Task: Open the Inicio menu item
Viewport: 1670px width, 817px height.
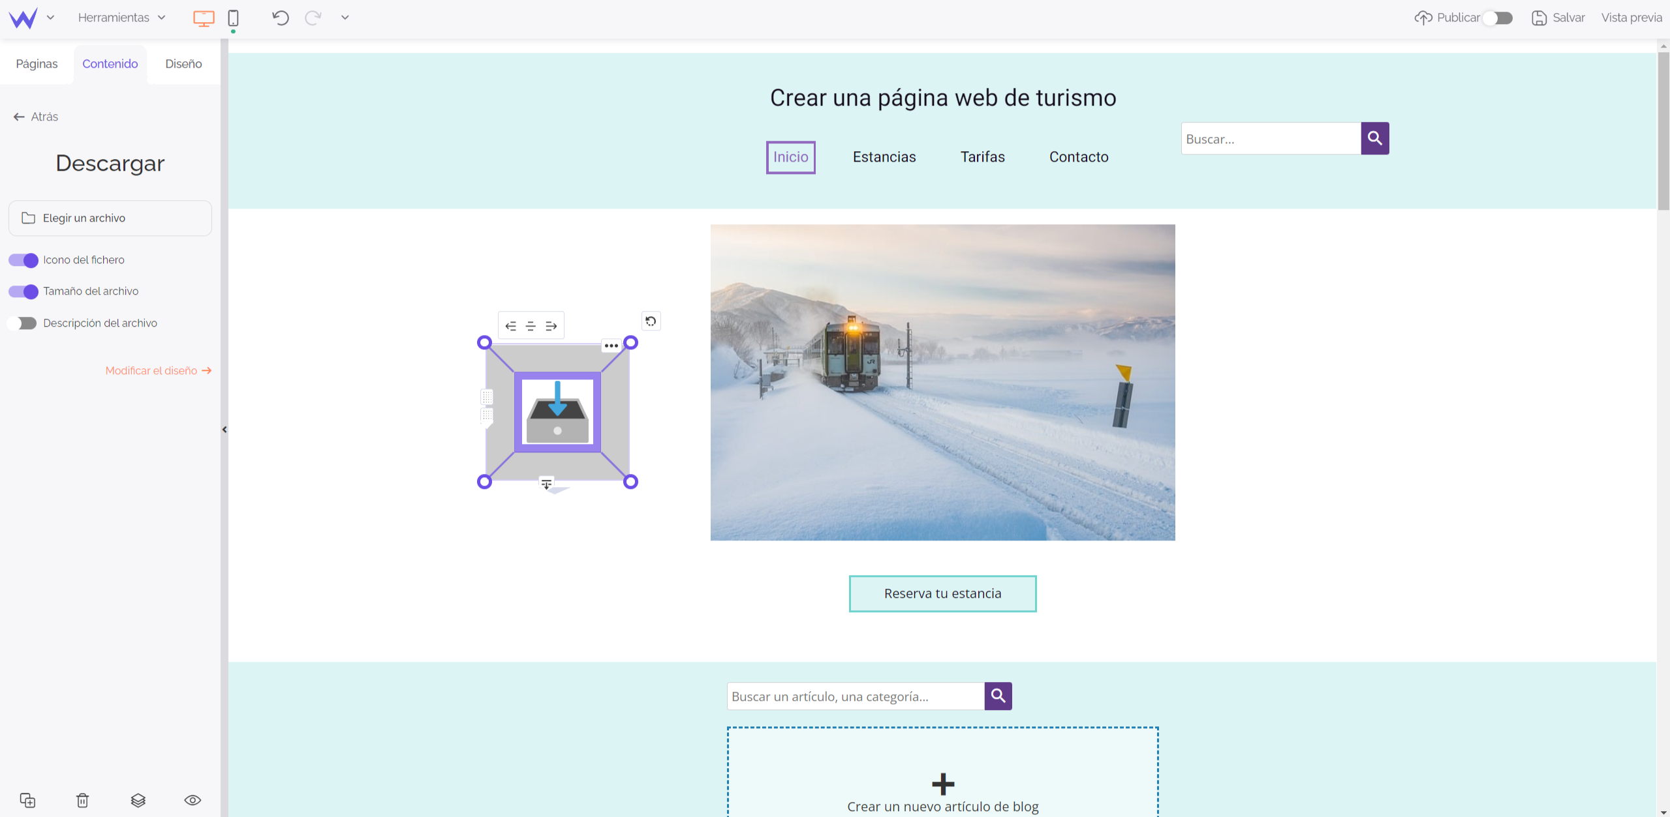Action: pos(790,157)
